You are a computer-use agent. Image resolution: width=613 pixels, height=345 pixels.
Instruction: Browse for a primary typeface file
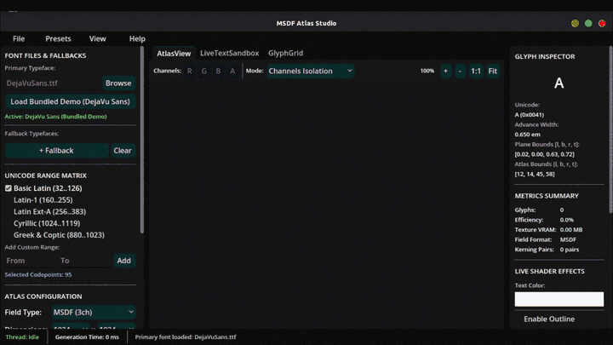click(x=118, y=83)
